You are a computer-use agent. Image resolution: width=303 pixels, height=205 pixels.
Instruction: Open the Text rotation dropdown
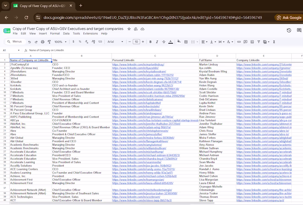click(x=230, y=42)
